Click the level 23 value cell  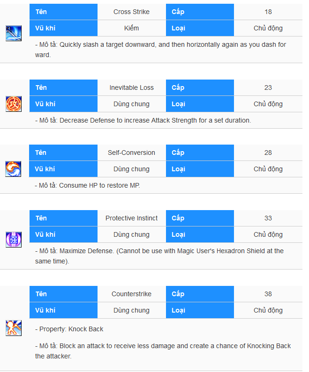(268, 88)
